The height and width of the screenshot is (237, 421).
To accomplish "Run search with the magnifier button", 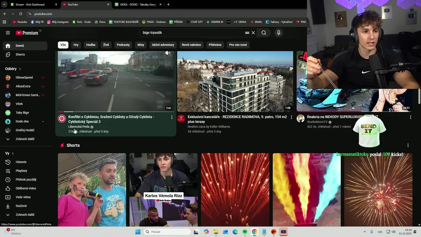I will pos(264,33).
